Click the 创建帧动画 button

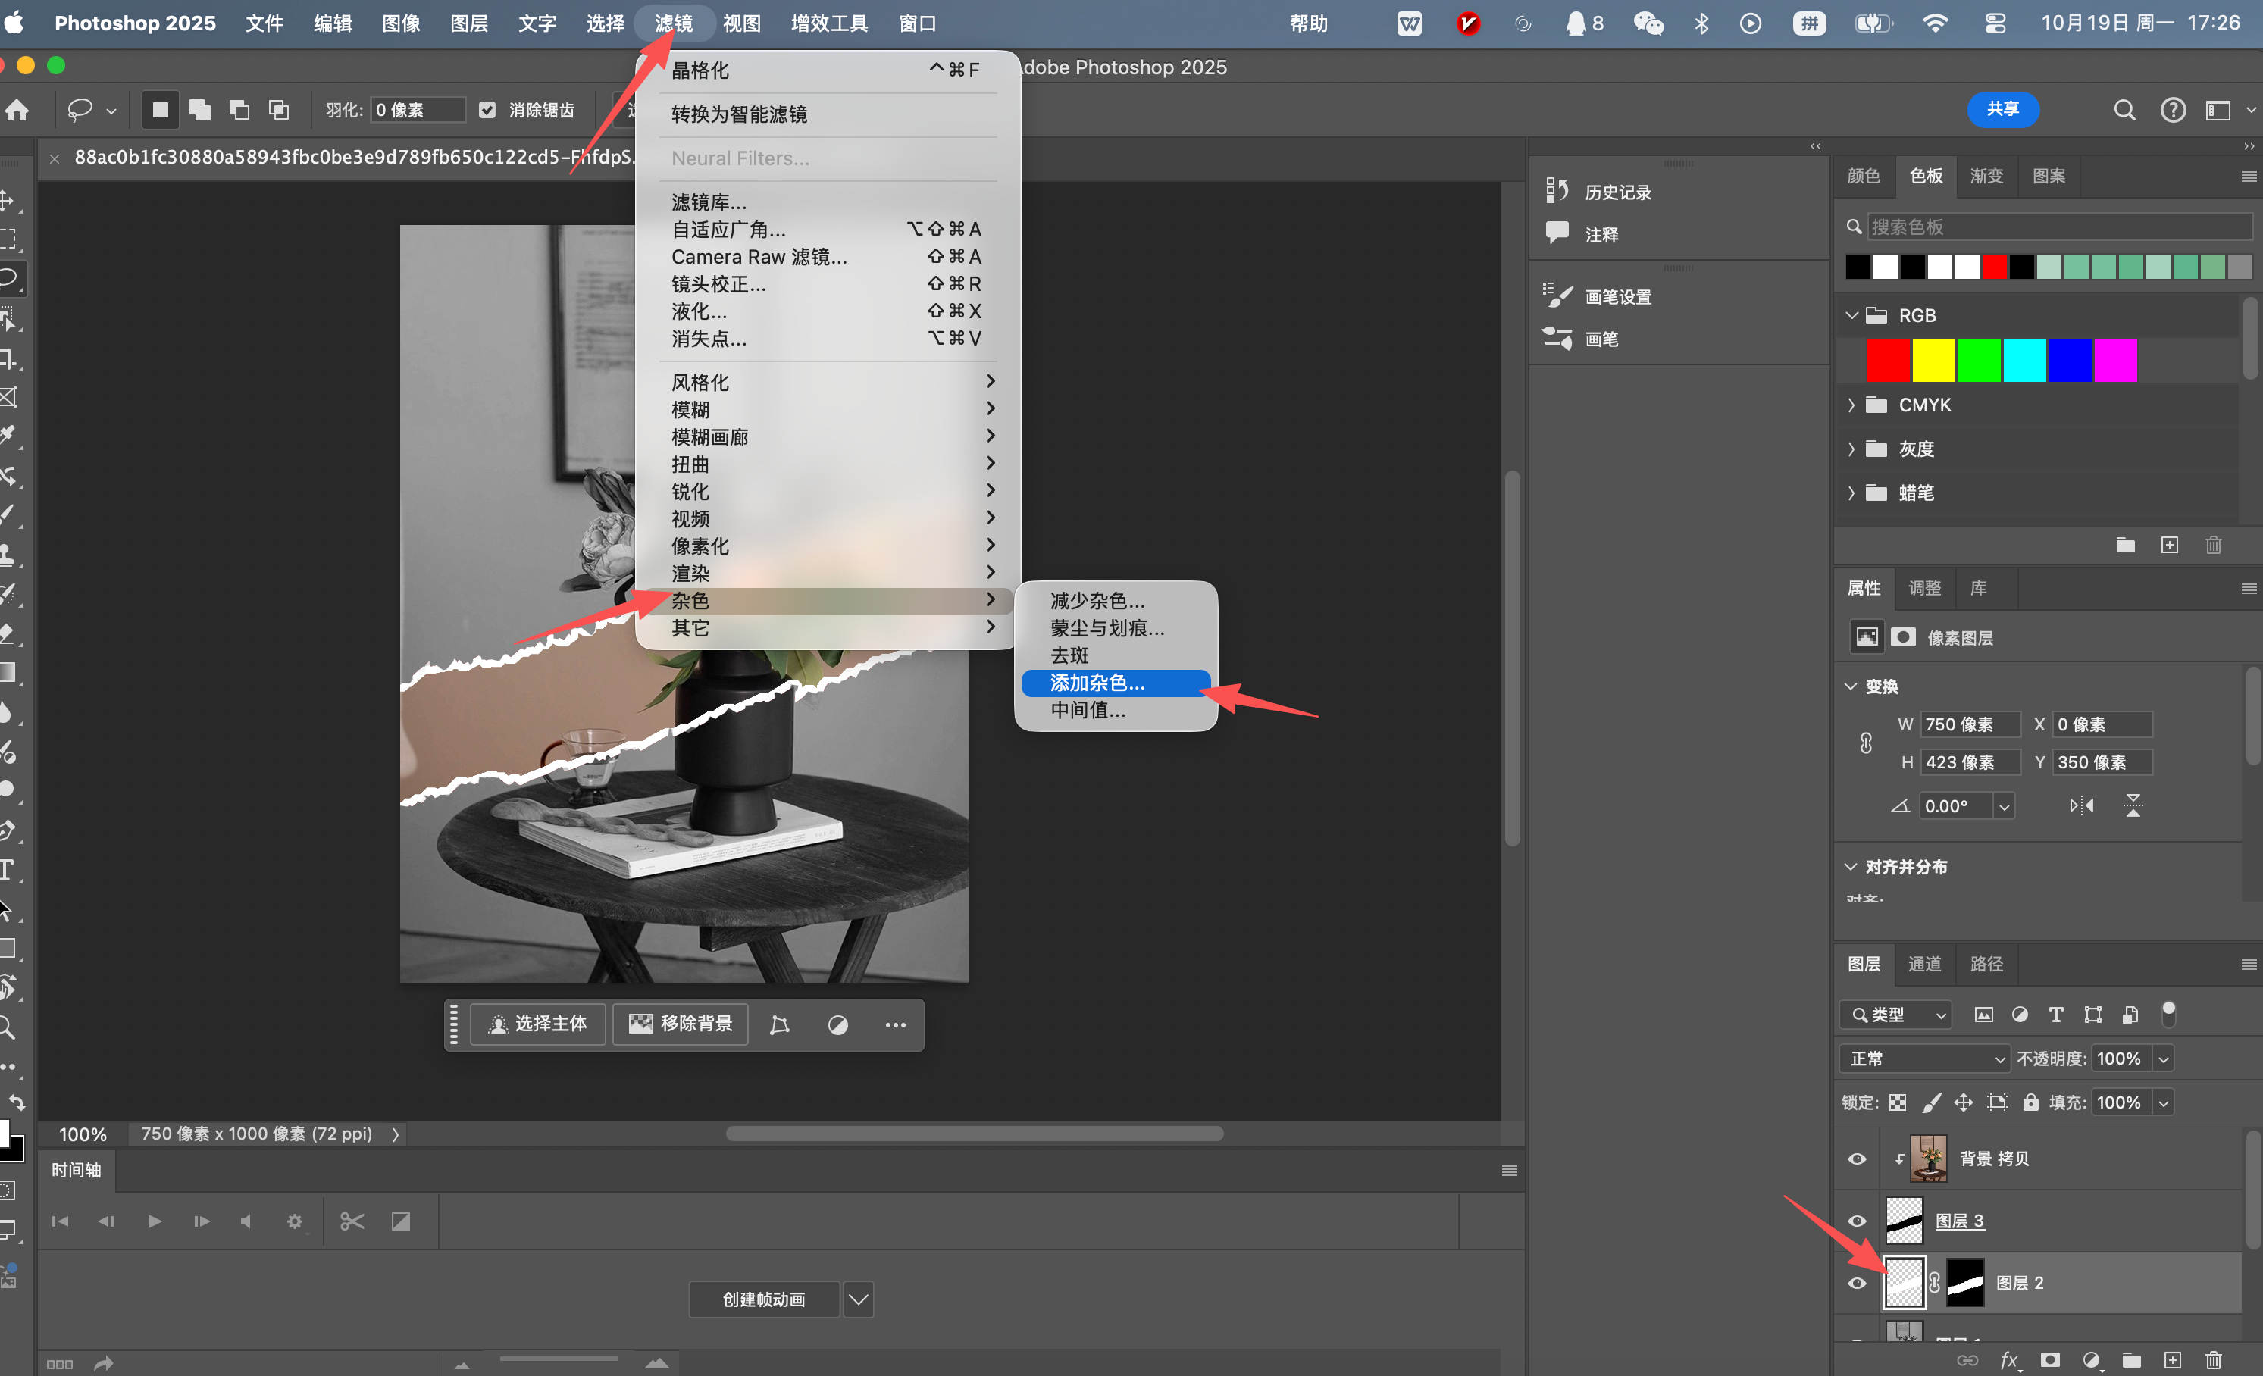pyautogui.click(x=763, y=1299)
